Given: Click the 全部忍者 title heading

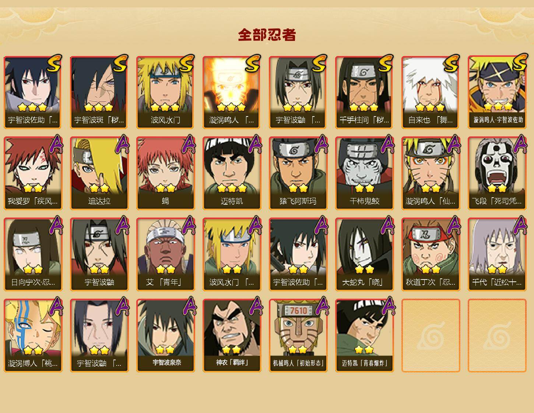Looking at the screenshot, I should coord(267,35).
